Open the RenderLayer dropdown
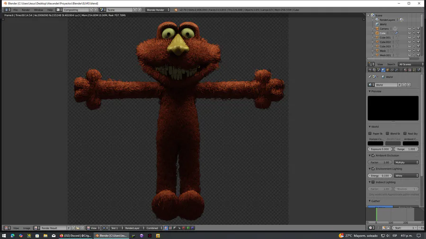Image resolution: width=426 pixels, height=239 pixels. 134,228
